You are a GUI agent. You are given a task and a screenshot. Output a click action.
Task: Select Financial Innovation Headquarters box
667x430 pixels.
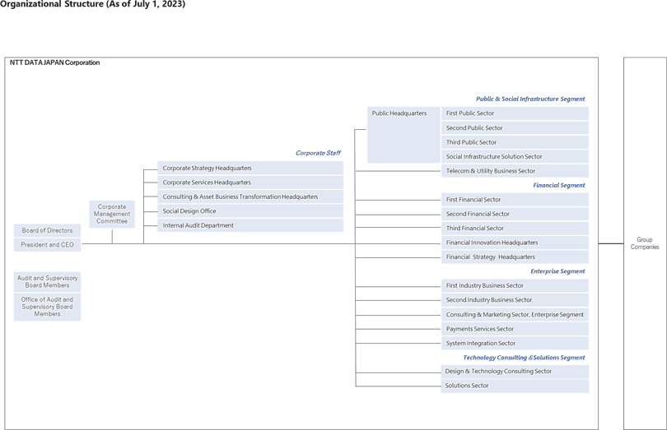[515, 243]
